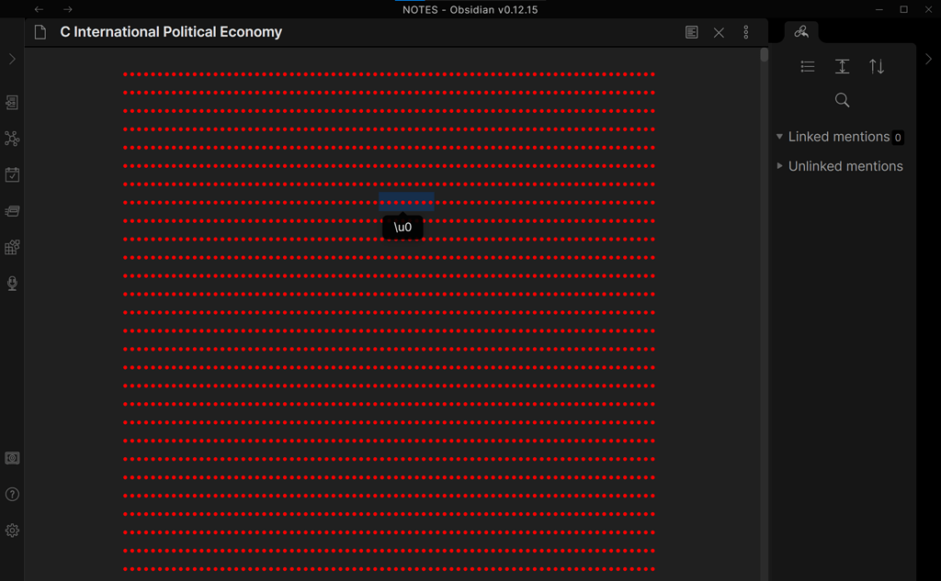The width and height of the screenshot is (941, 581).
Task: Open the calendar icon in the left sidebar
Action: [12, 174]
